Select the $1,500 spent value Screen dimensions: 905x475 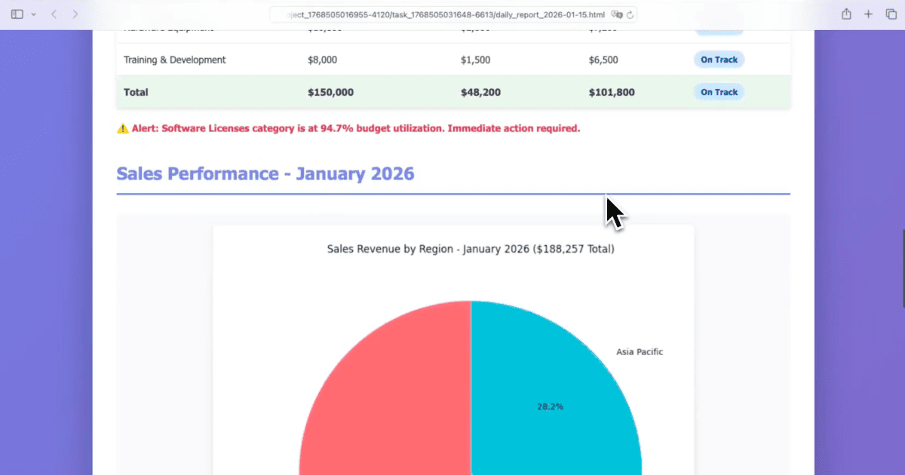(x=475, y=60)
